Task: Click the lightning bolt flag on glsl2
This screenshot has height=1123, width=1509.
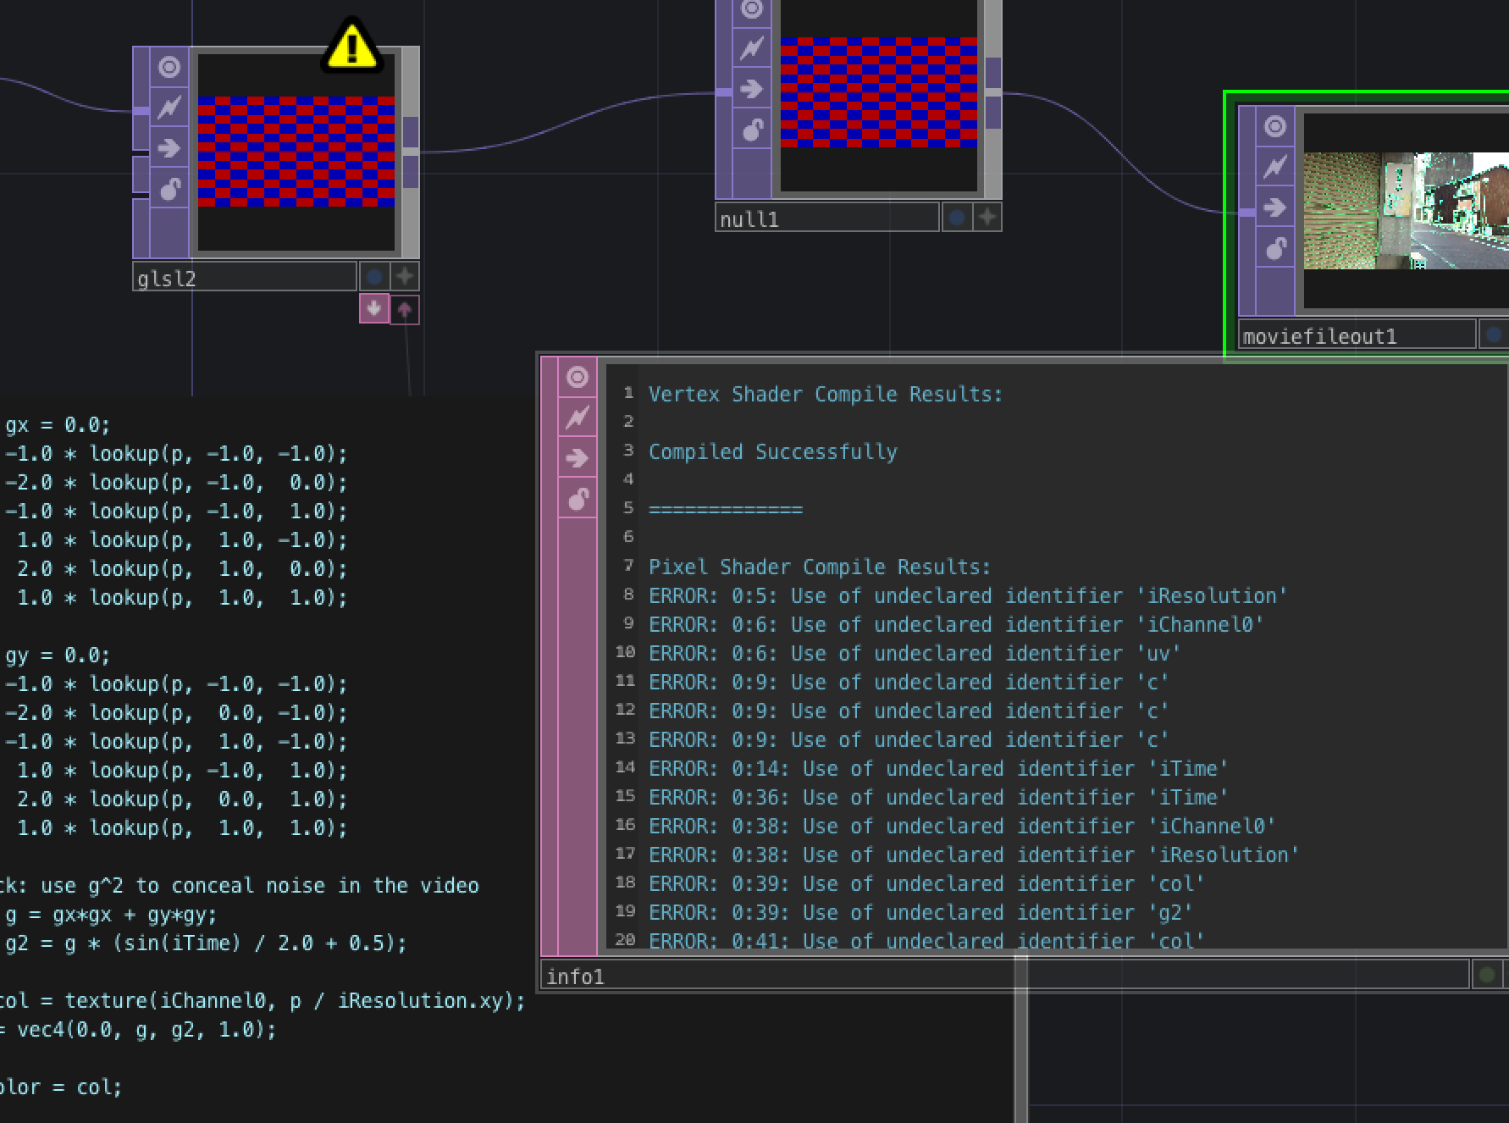Action: click(169, 106)
